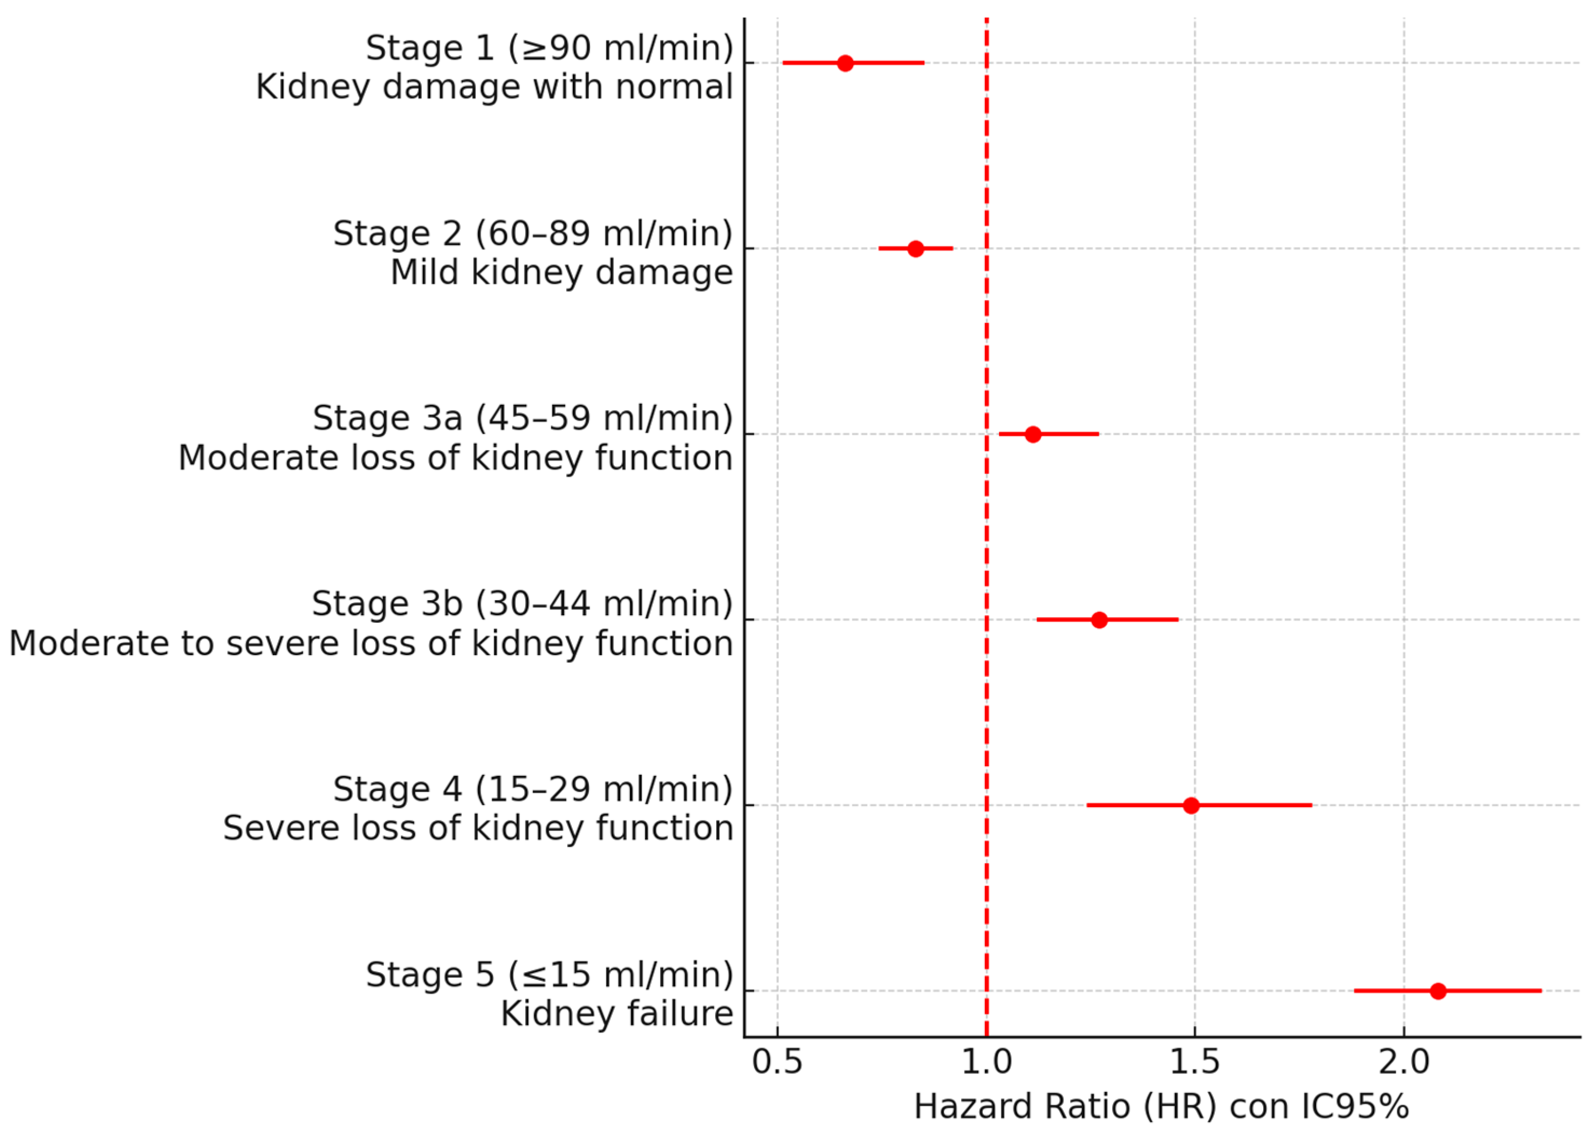Click 'Severe loss of kidney function' label
This screenshot has width=1596, height=1136.
pyautogui.click(x=478, y=828)
